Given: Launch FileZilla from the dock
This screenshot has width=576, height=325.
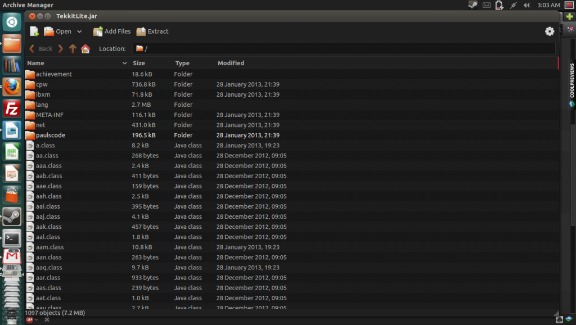Looking at the screenshot, I should [12, 109].
